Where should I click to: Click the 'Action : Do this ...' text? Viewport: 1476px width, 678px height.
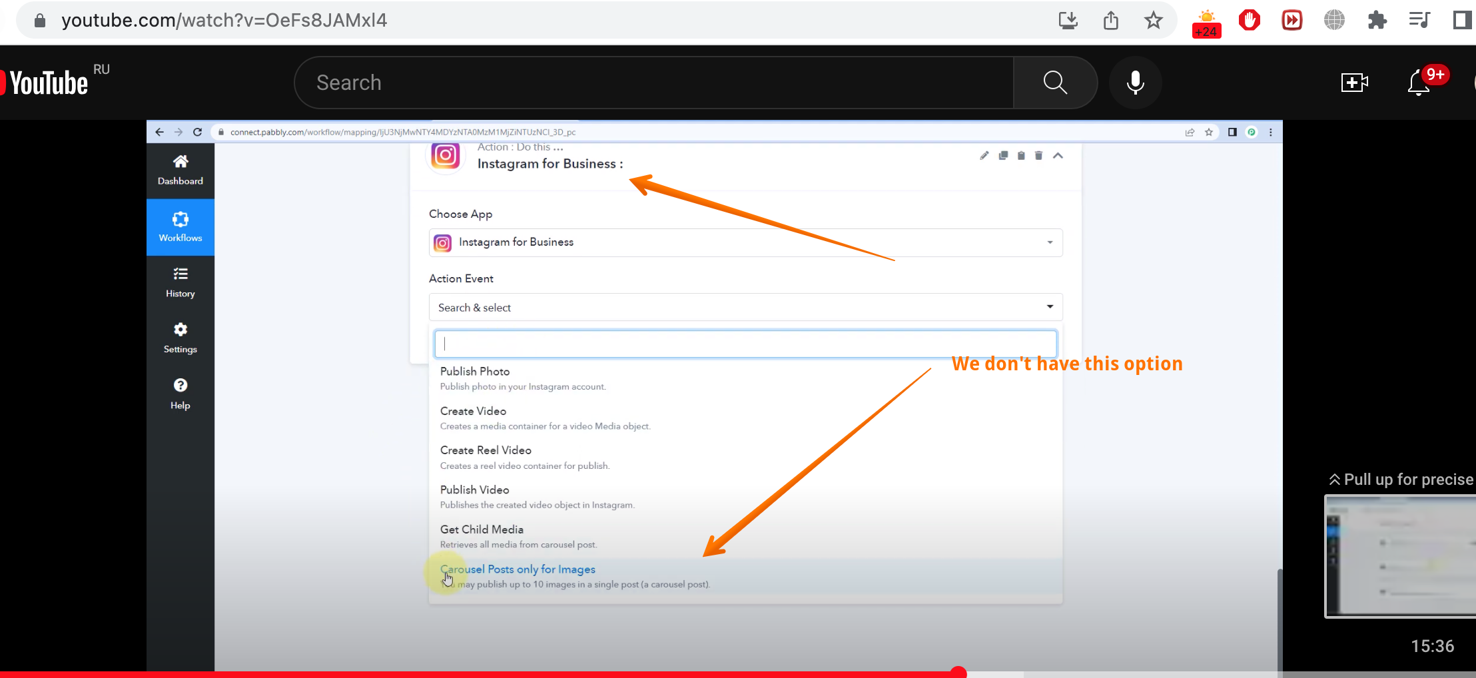click(x=520, y=147)
